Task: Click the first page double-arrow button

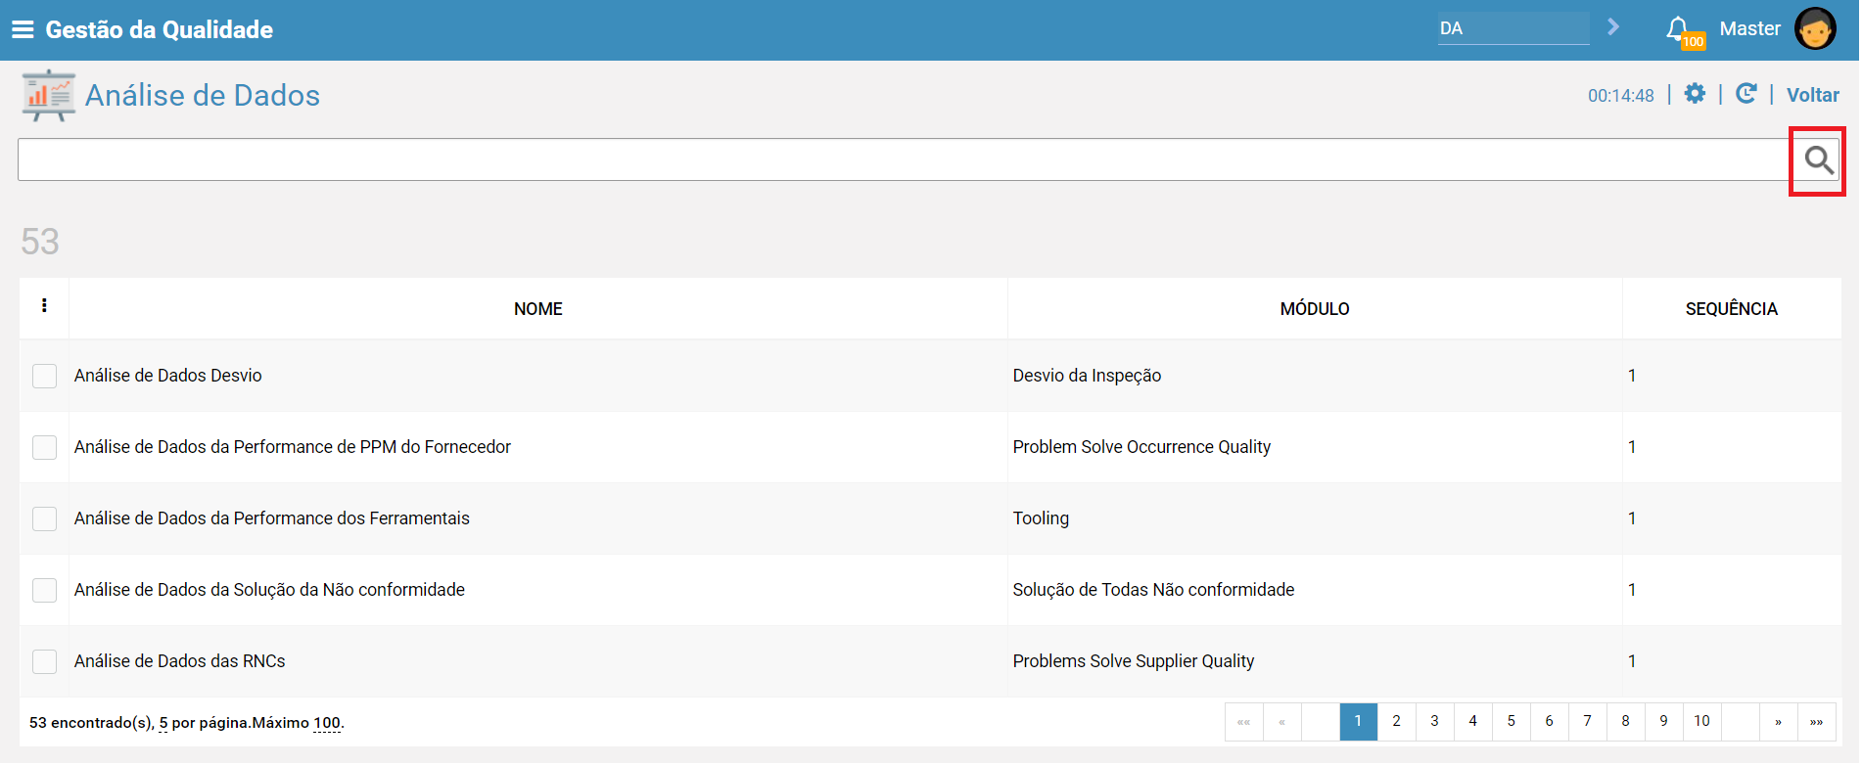Action: (x=1243, y=722)
